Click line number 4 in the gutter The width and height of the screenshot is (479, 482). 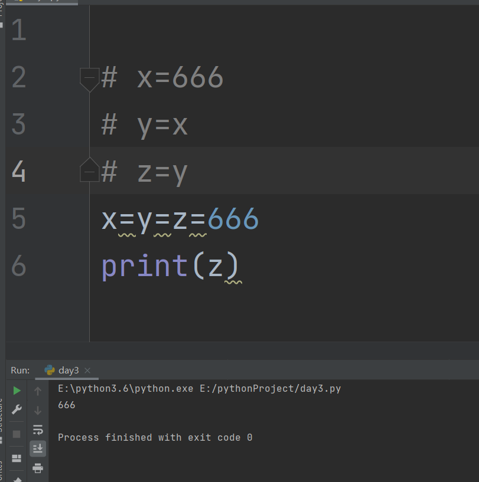pyautogui.click(x=19, y=172)
